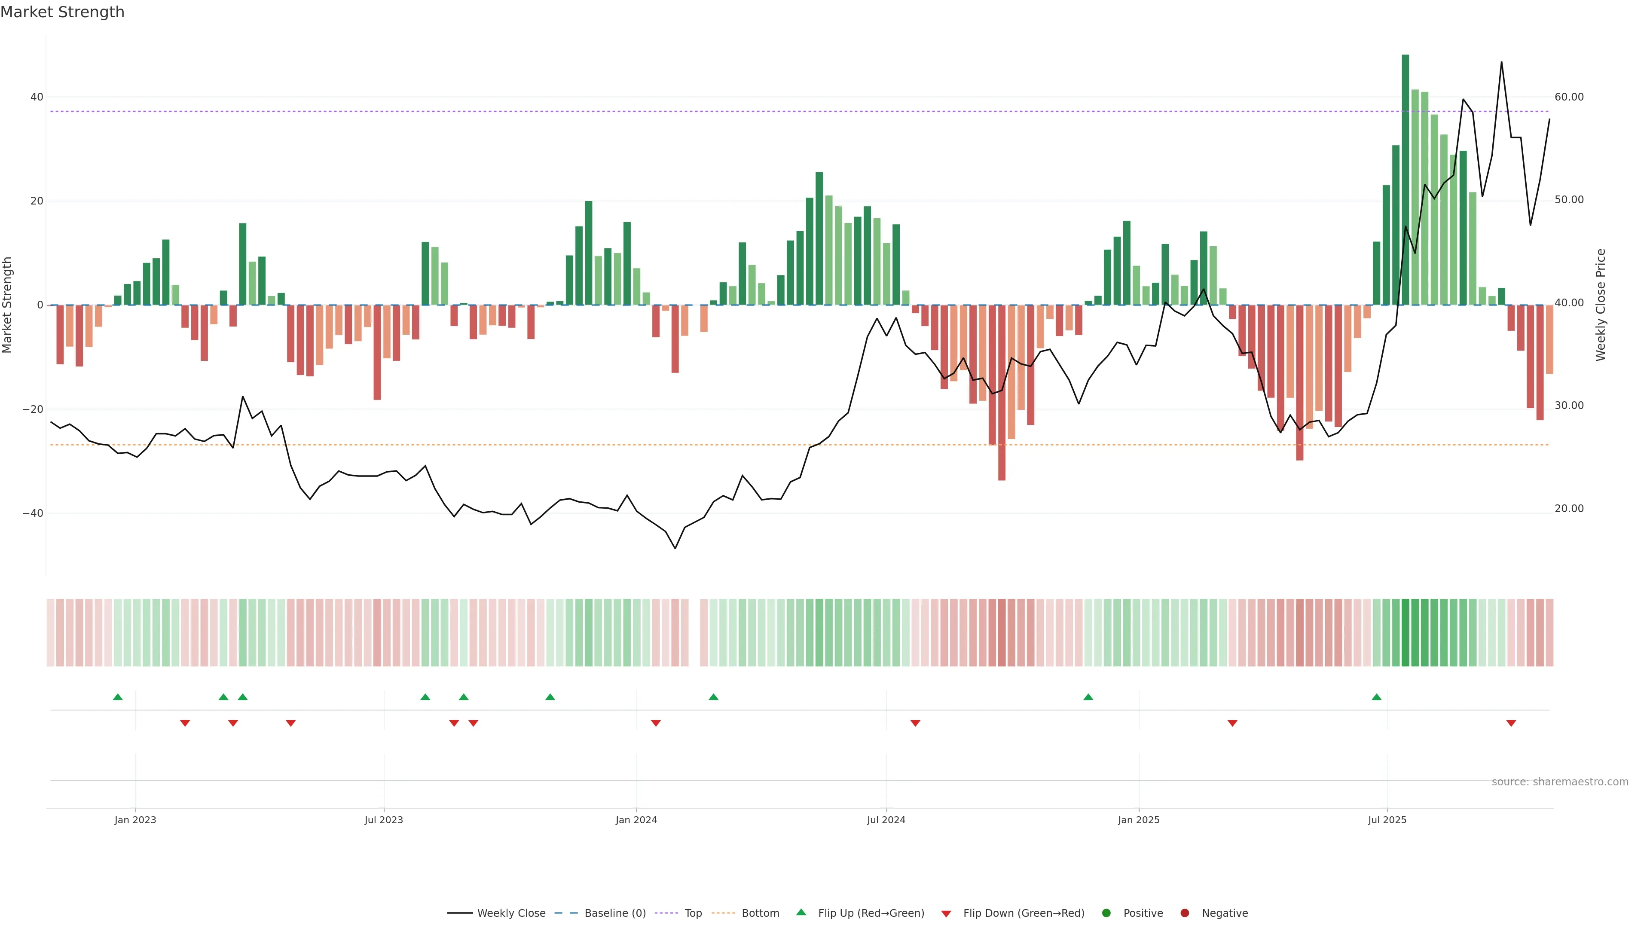
Task: Click Flip Up green triangle legend icon
Action: [x=801, y=913]
